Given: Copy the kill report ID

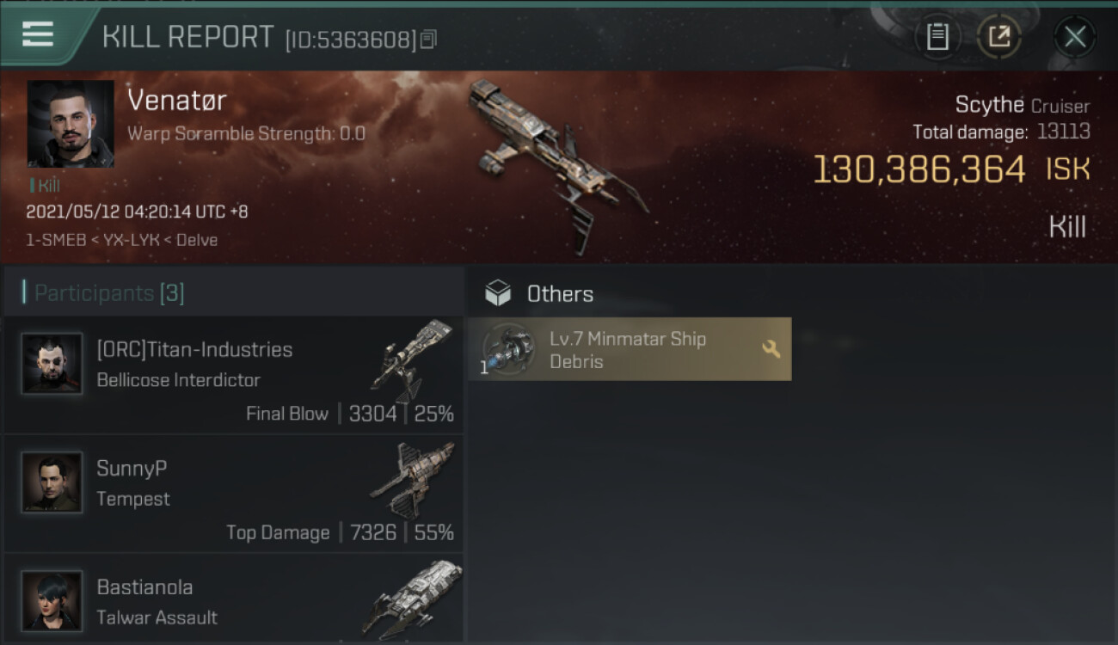Looking at the screenshot, I should pos(428,39).
